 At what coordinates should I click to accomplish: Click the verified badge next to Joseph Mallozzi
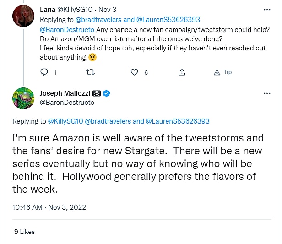tap(107, 94)
